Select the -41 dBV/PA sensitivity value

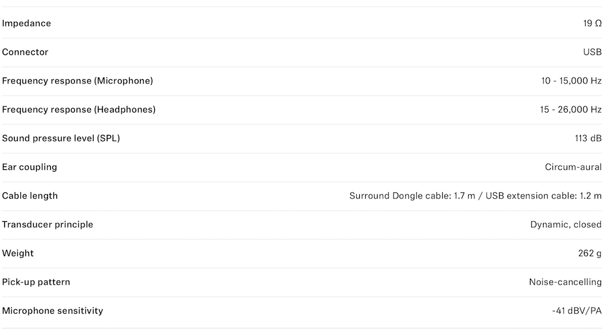576,311
